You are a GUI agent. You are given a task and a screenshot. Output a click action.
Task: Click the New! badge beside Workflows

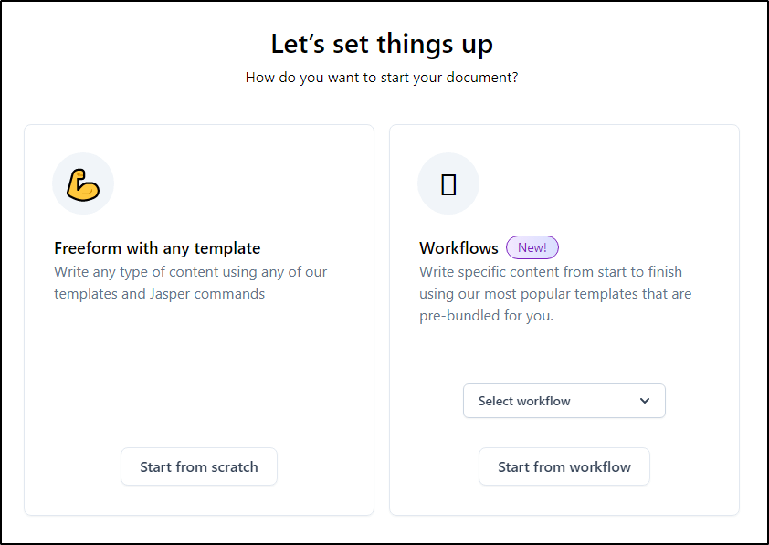point(532,246)
